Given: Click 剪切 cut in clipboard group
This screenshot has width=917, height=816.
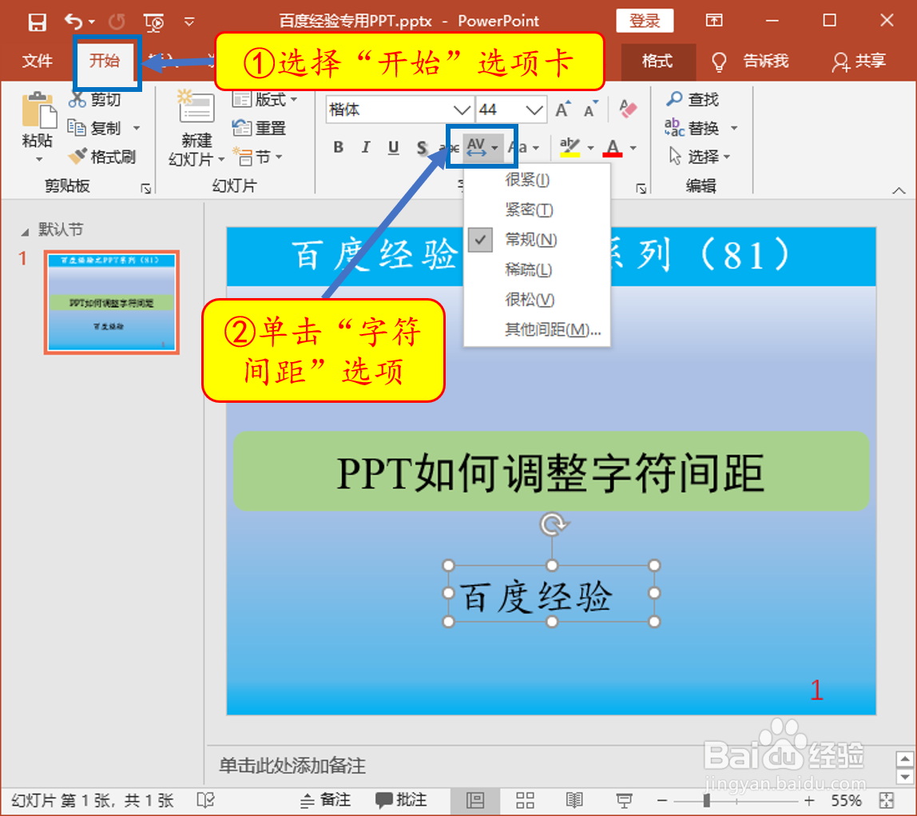Looking at the screenshot, I should (x=95, y=99).
